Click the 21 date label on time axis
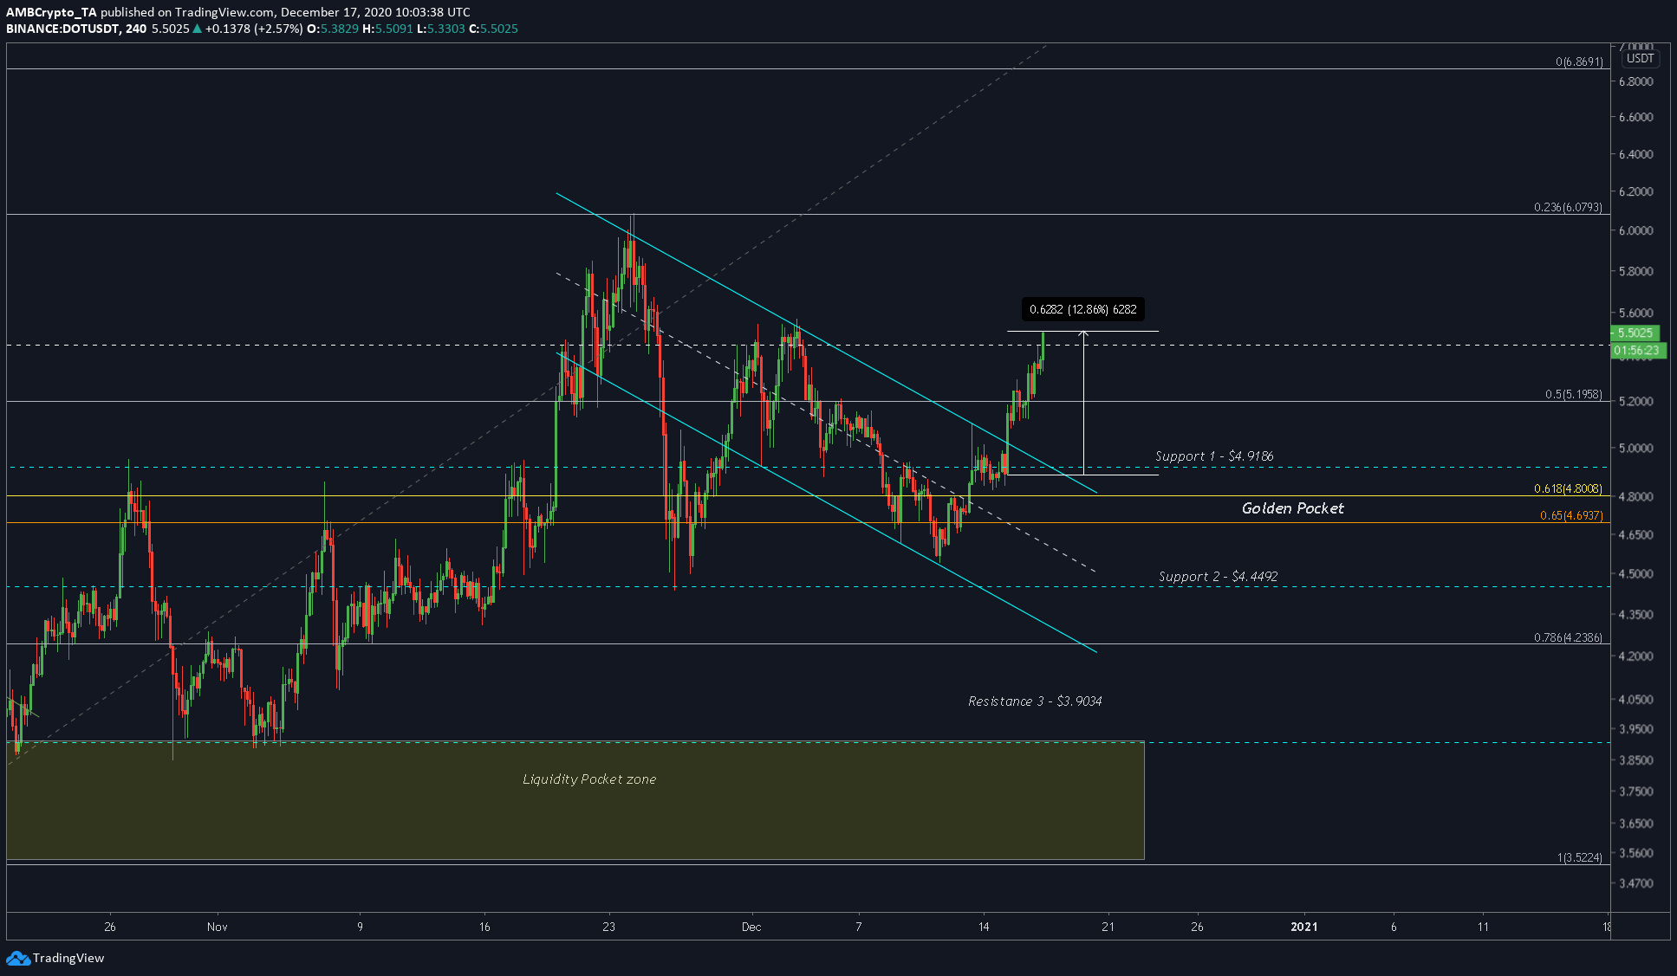 [x=1108, y=927]
